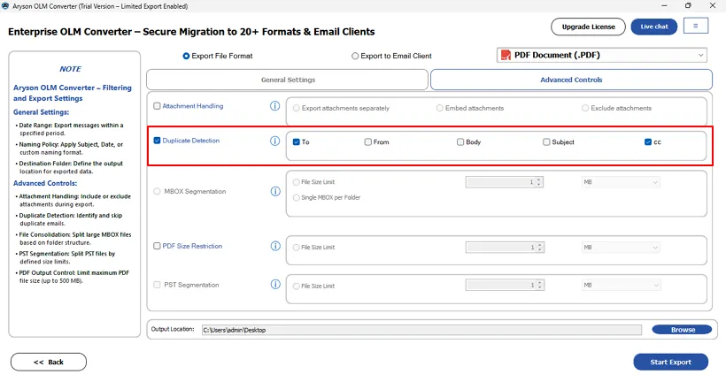Click the info icon beside MBOX Segmentation
This screenshot has width=726, height=382.
coord(274,191)
